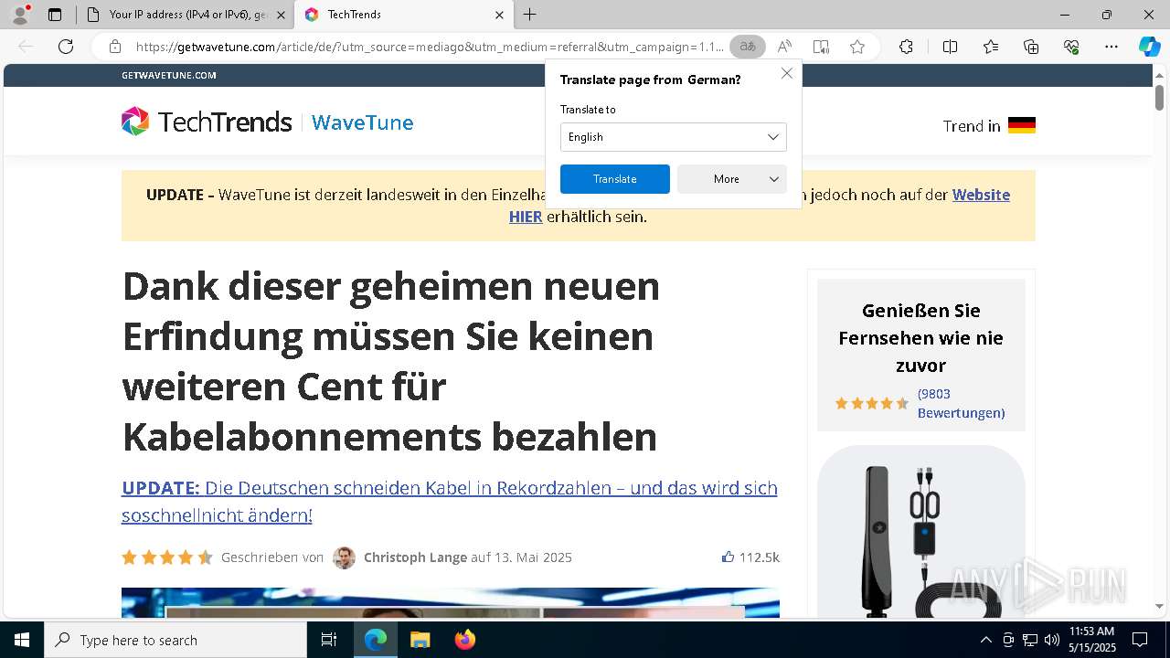Click the thumbs-up like icon
The height and width of the screenshot is (658, 1170).
728,557
